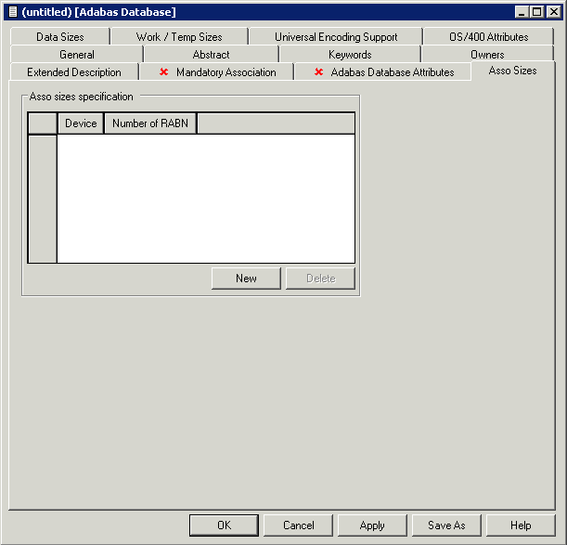This screenshot has width=567, height=545.
Task: Open the General tab
Action: tap(76, 55)
